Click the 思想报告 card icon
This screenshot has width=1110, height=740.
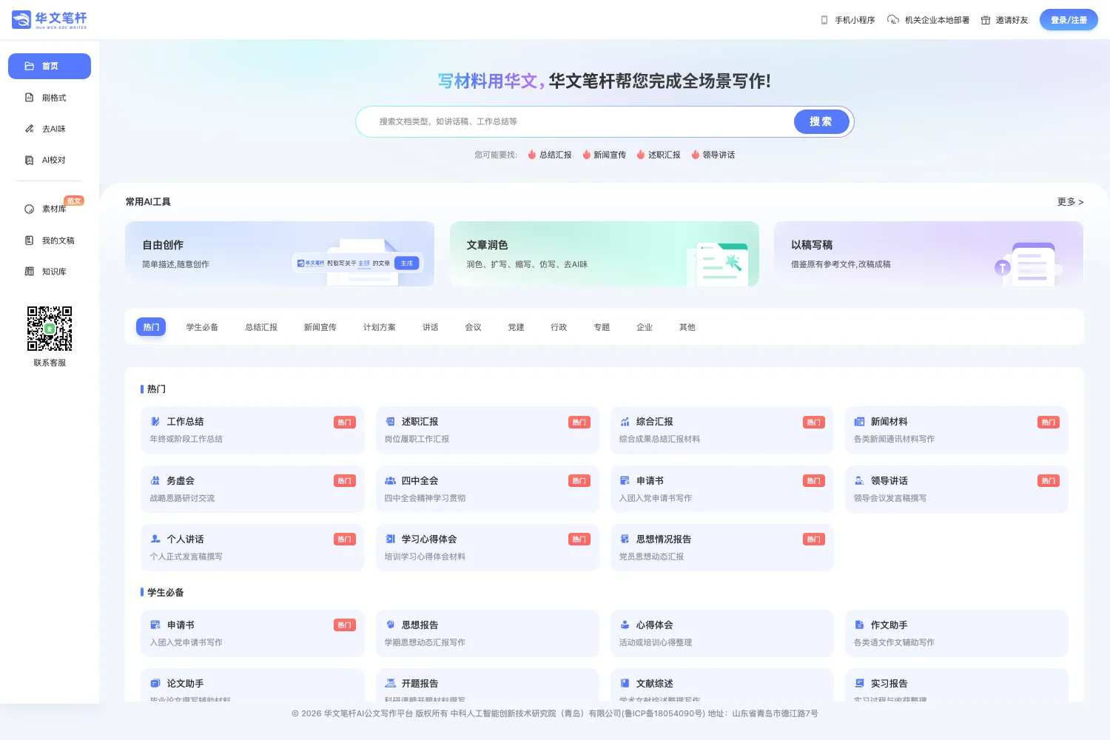click(390, 625)
